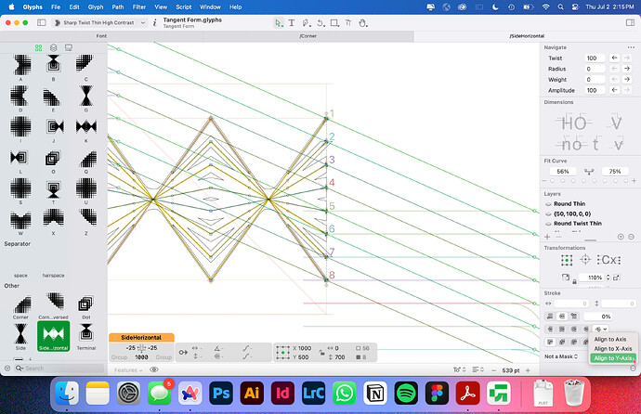Show layers stack view in sidebar
641x414 pixels.
click(x=54, y=47)
